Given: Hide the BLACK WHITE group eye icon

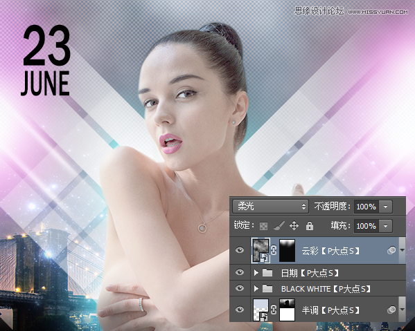Looking at the screenshot, I should (240, 288).
